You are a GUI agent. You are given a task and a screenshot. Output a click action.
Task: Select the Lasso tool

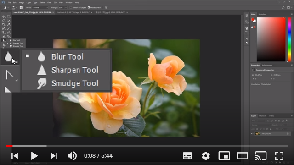pyautogui.click(x=3, y=21)
